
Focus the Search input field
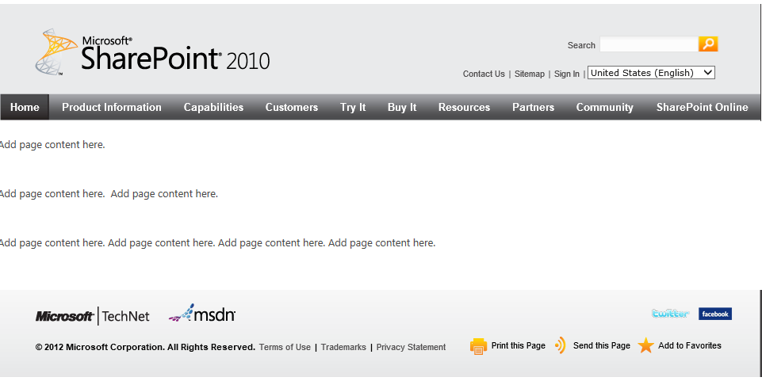pyautogui.click(x=649, y=44)
